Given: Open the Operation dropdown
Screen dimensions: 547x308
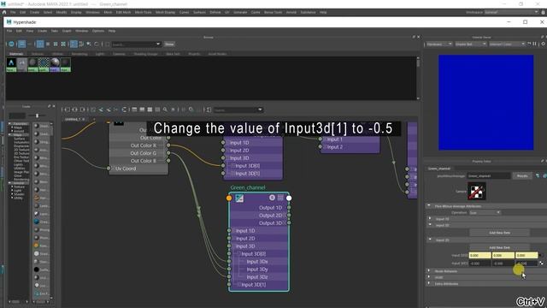Looking at the screenshot, I should click(x=485, y=213).
